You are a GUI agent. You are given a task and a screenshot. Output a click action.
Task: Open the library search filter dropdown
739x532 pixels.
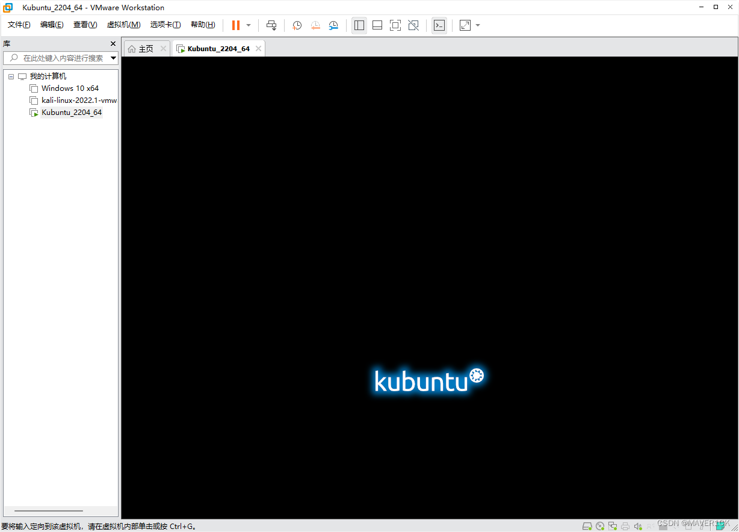114,58
